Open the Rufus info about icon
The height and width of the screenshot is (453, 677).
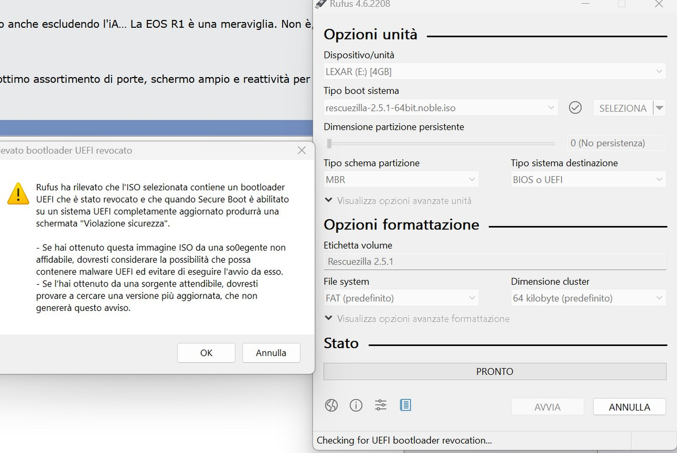point(356,405)
